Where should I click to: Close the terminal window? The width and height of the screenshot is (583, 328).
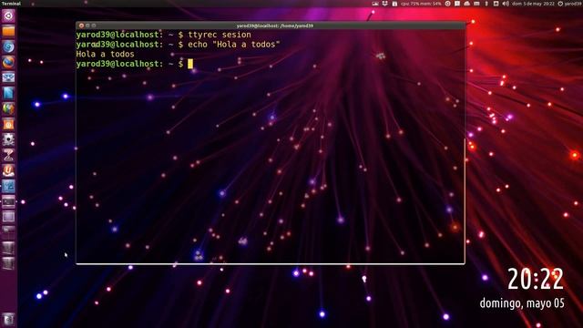tap(81, 26)
